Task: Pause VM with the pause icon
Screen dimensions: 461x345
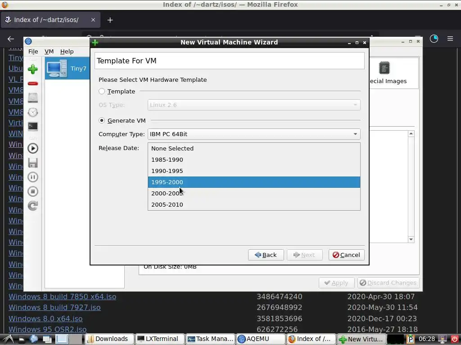Action: pos(32,177)
